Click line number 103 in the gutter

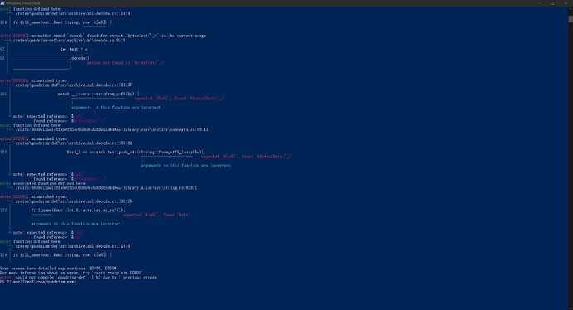(3, 152)
